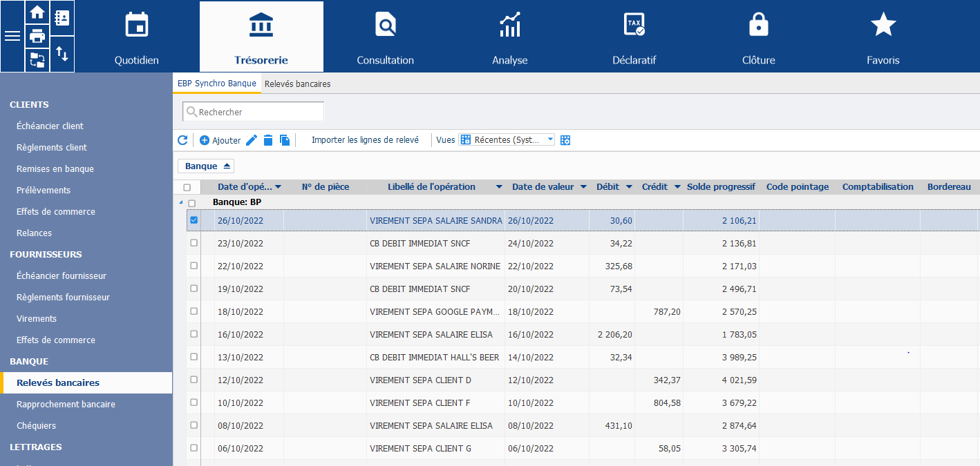Check the Banque: BP group checkbox
The width and height of the screenshot is (980, 466).
point(192,203)
